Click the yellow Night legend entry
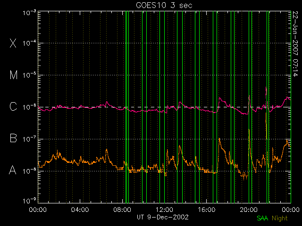 280,218
